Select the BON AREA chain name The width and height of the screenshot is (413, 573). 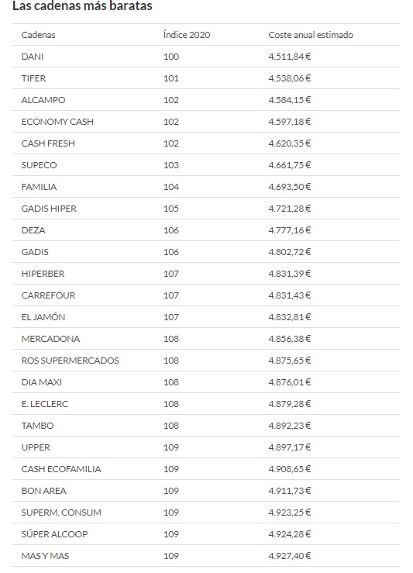coord(44,491)
